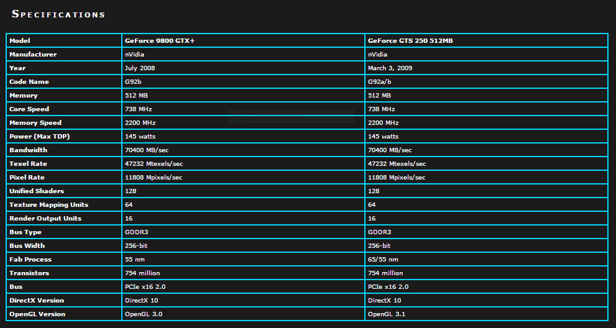Select the "Manufacturer" row label
Image resolution: width=616 pixels, height=328 pixels.
tap(33, 54)
